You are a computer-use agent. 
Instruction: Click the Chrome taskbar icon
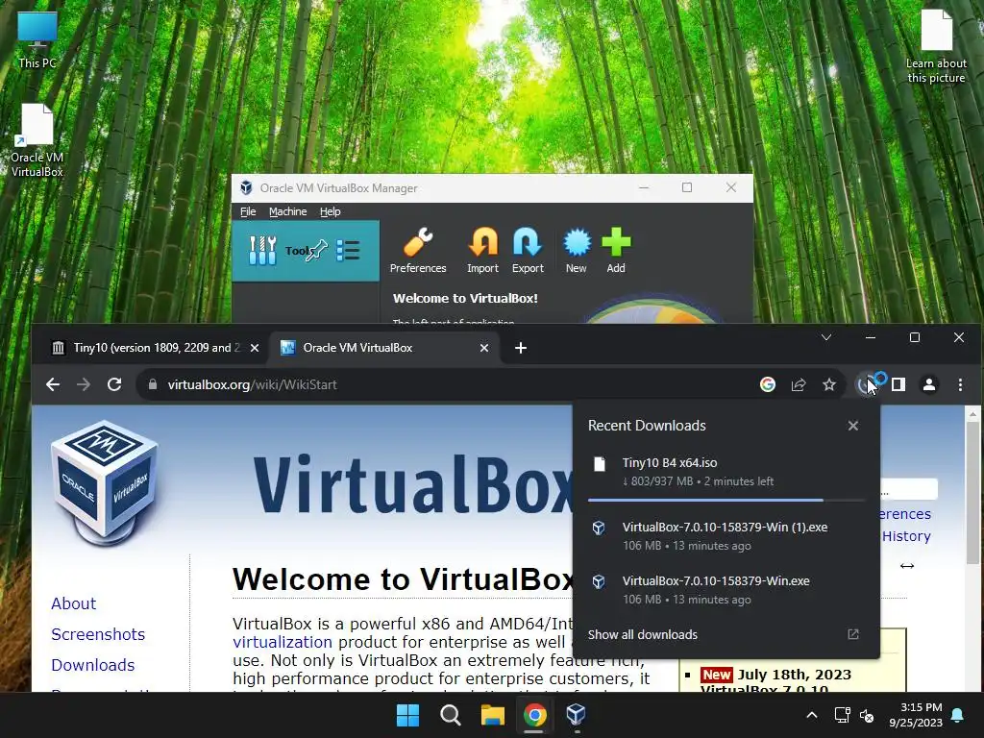pyautogui.click(x=534, y=715)
